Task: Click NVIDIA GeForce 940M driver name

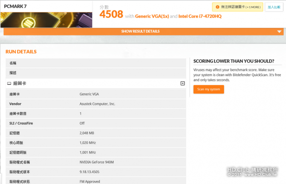Action: click(97, 162)
